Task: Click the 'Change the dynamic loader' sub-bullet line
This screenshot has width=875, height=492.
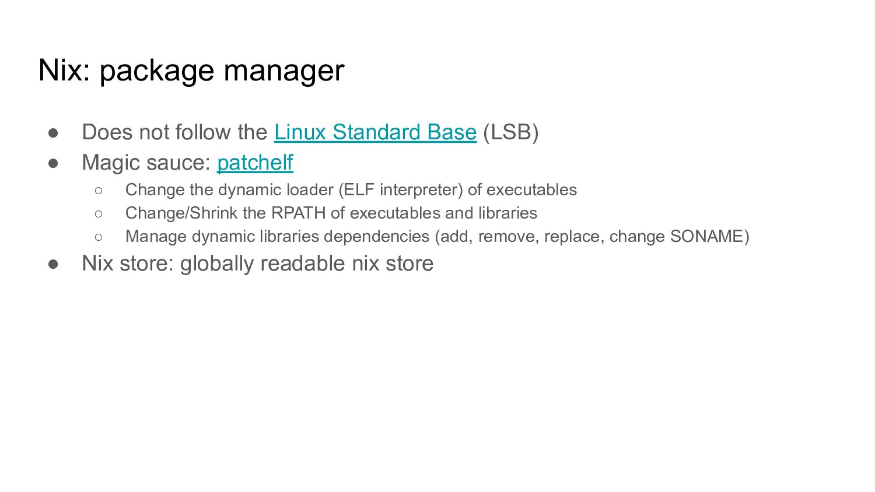Action: point(351,190)
